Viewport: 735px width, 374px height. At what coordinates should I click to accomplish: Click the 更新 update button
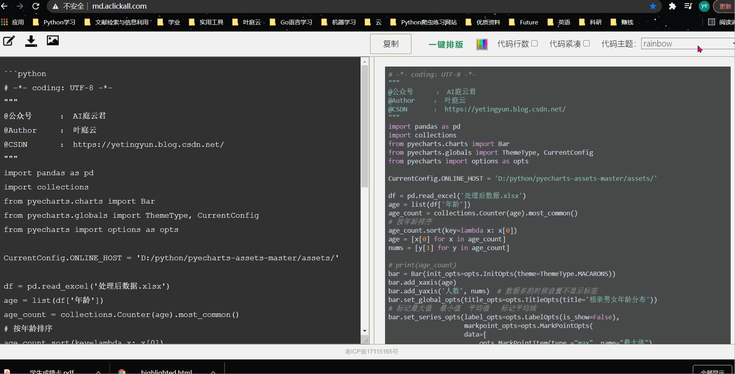tap(724, 6)
